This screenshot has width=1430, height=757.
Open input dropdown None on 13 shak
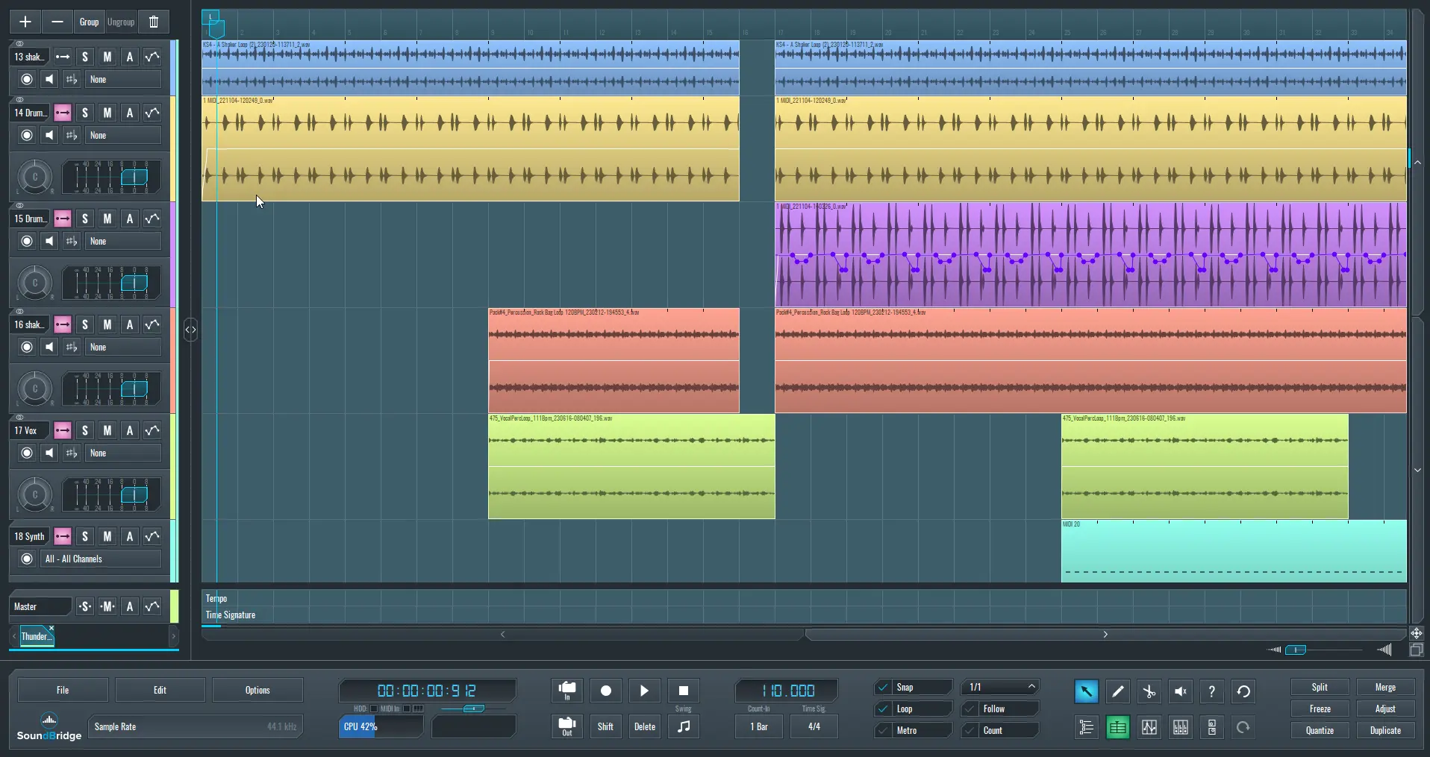[124, 80]
